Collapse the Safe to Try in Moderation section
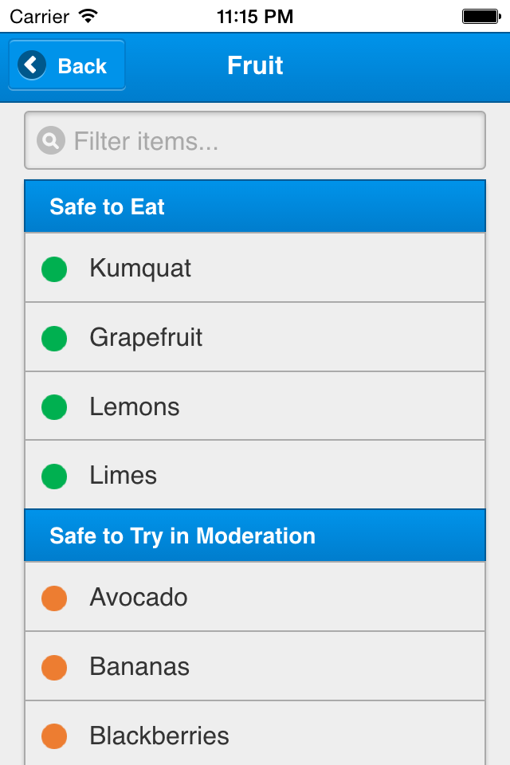 click(255, 535)
